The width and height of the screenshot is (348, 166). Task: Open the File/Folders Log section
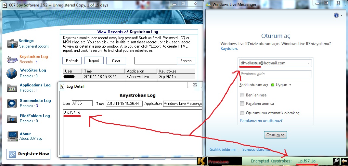click(x=35, y=116)
